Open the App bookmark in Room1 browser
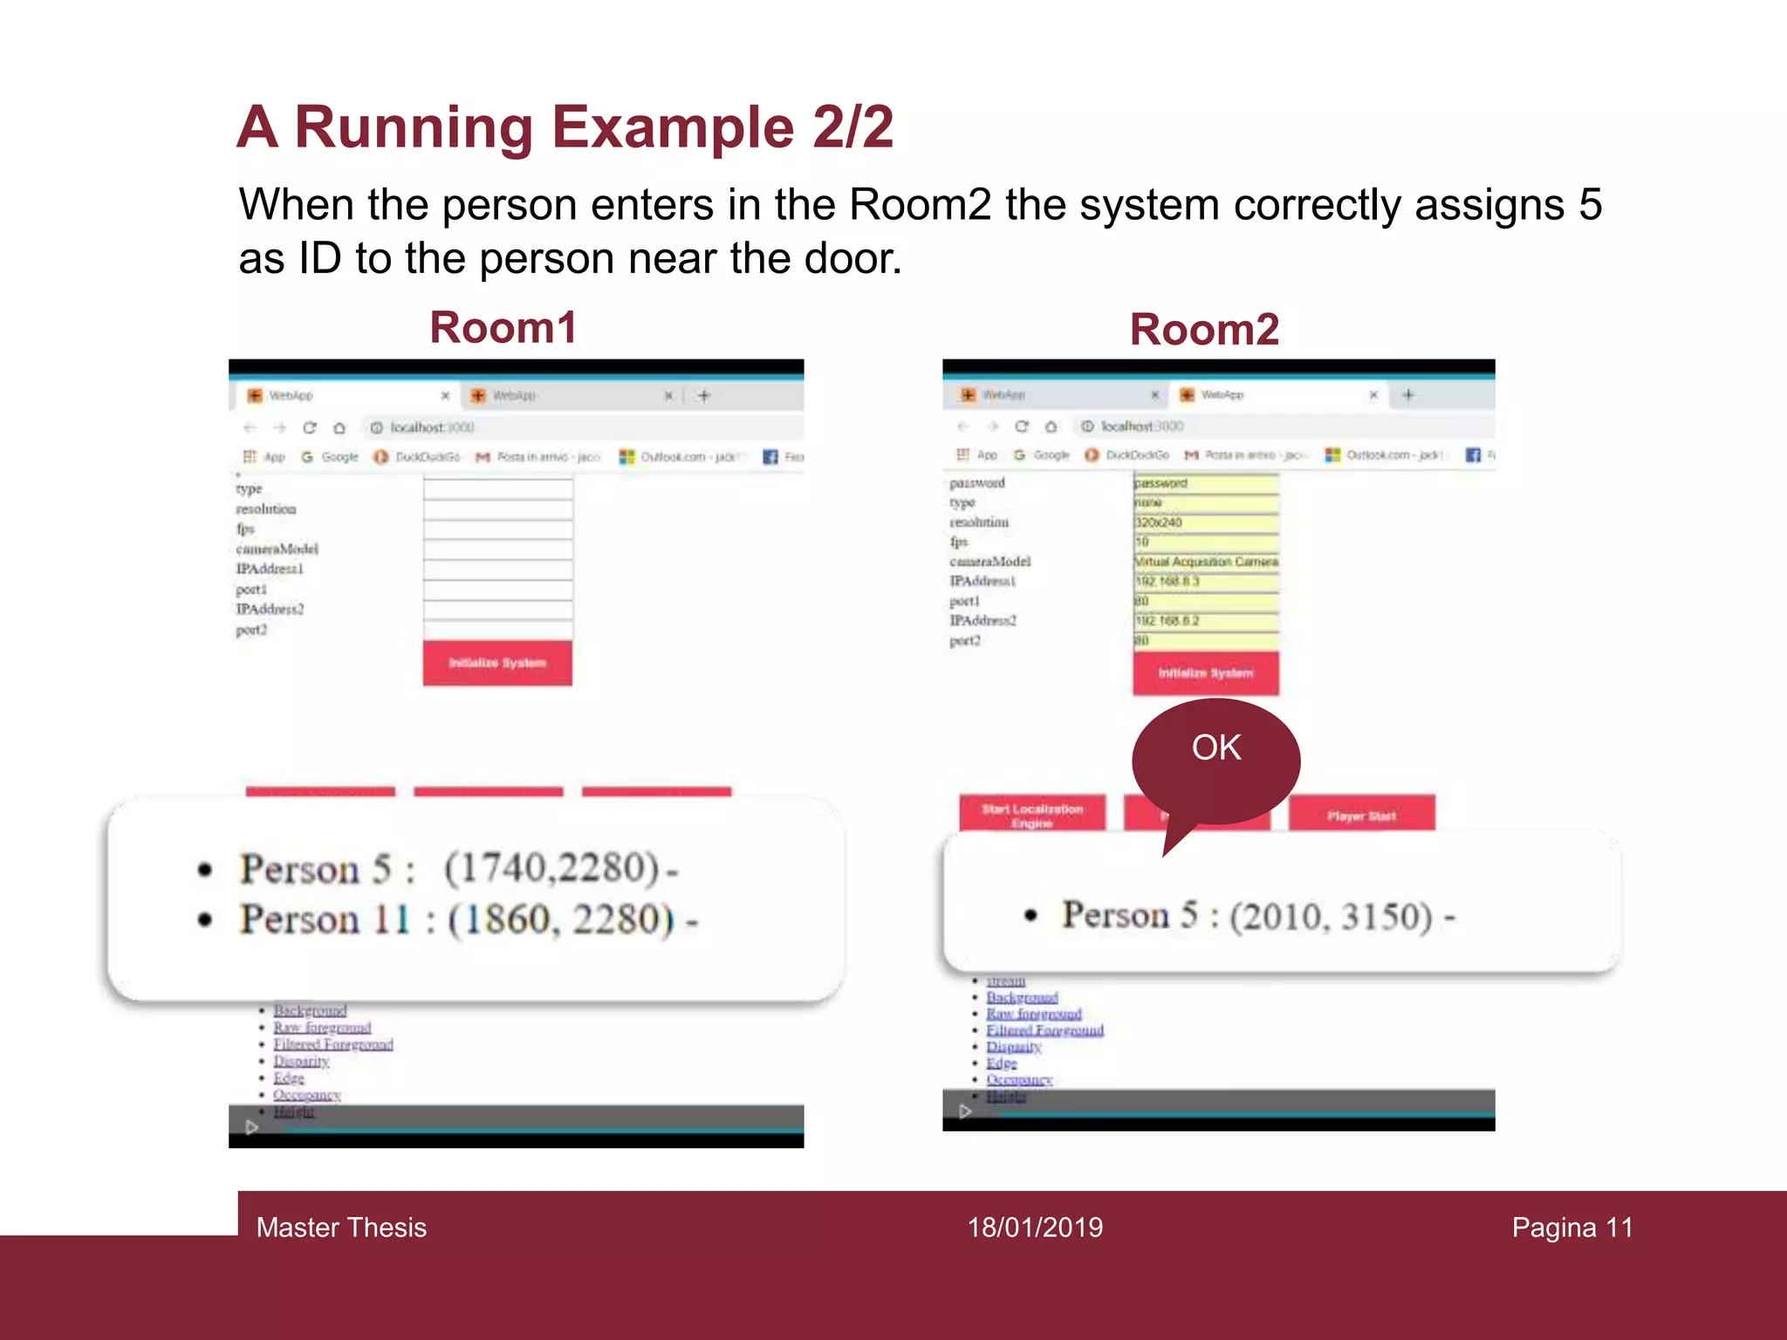The height and width of the screenshot is (1340, 1787). point(264,456)
